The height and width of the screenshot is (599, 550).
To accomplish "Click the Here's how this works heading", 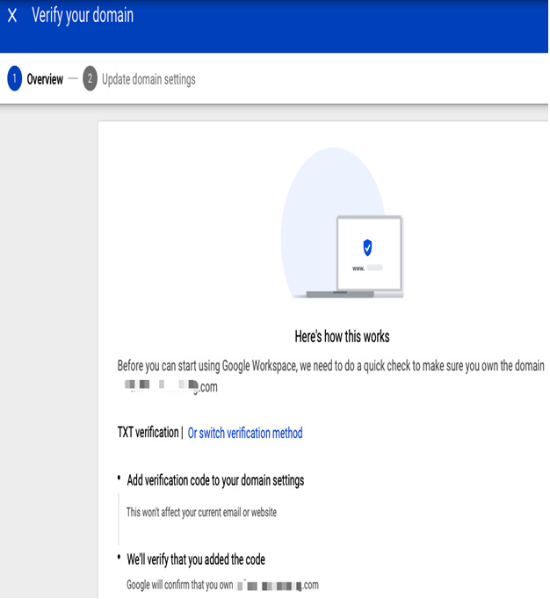I will pyautogui.click(x=342, y=337).
